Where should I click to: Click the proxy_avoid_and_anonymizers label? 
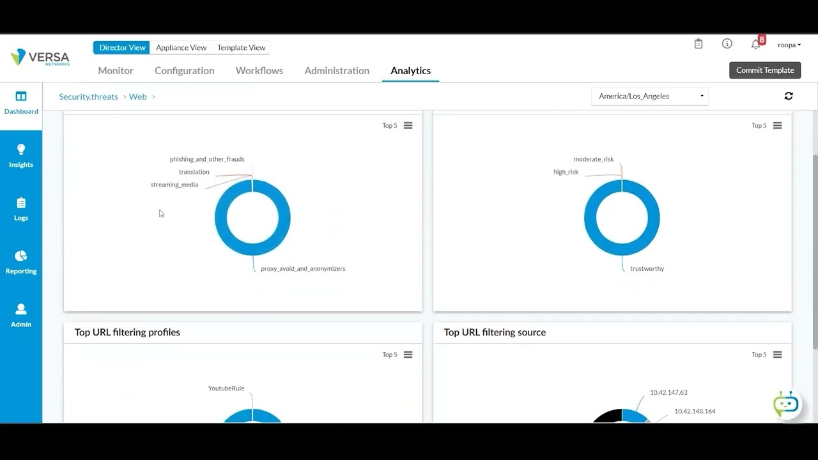(303, 268)
